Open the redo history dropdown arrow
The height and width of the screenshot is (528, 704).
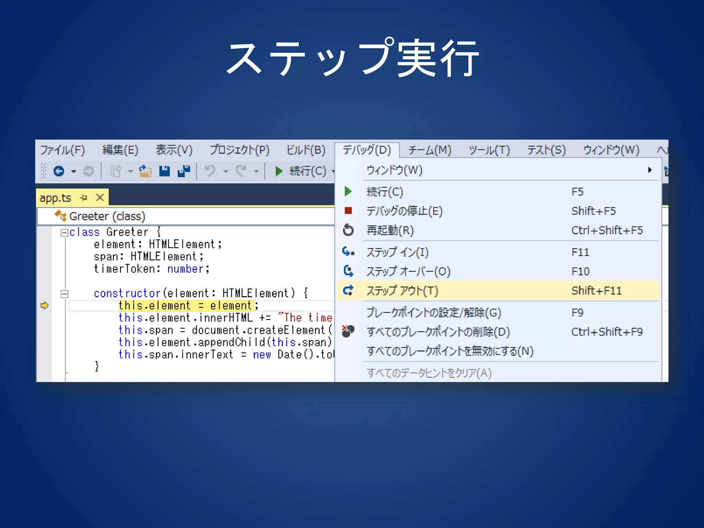tap(256, 171)
